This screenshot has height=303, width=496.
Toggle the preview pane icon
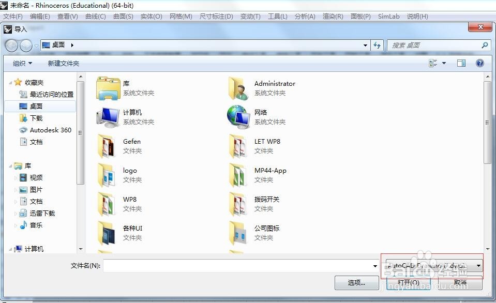coord(461,63)
